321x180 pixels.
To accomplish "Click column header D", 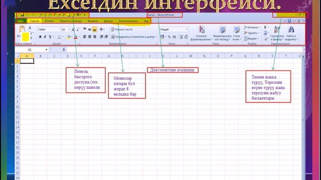I will coord(68,56).
